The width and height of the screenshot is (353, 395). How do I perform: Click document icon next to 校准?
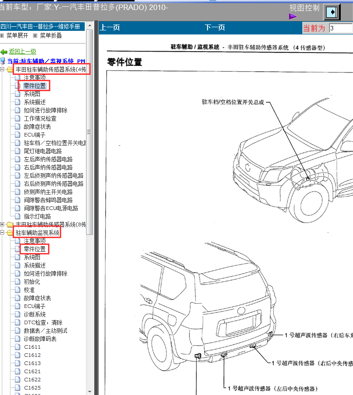click(17, 290)
